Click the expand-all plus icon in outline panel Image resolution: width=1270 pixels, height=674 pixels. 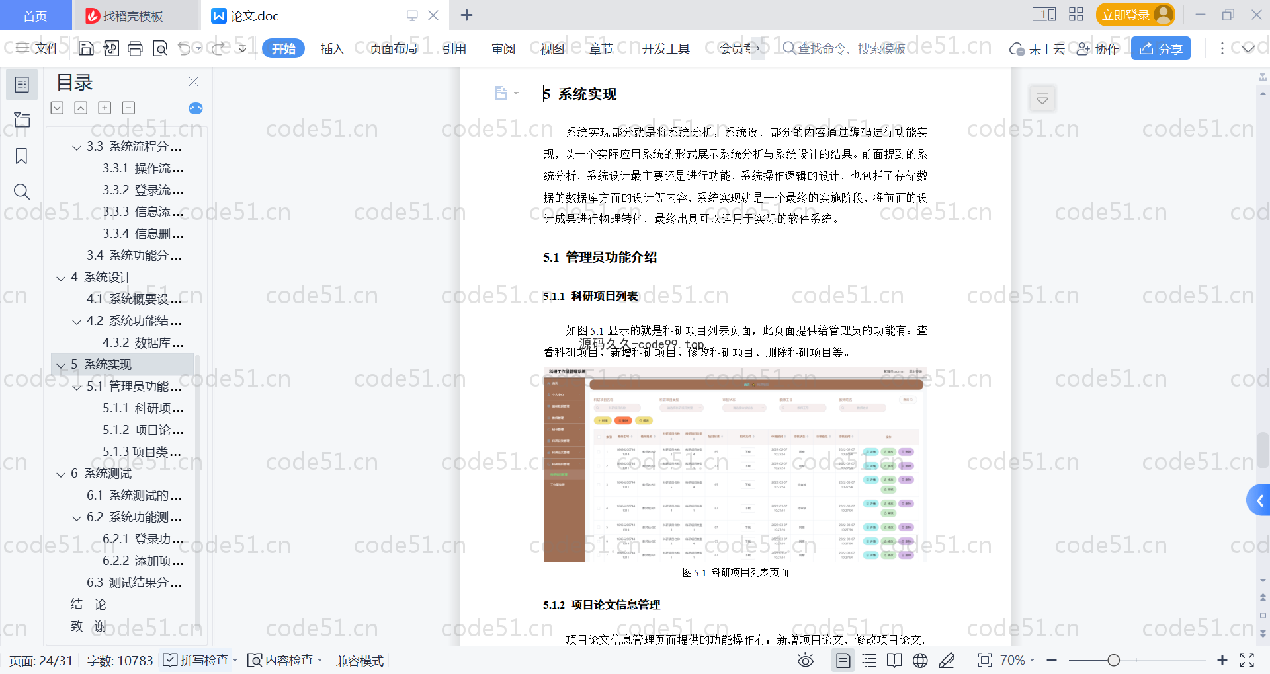105,108
